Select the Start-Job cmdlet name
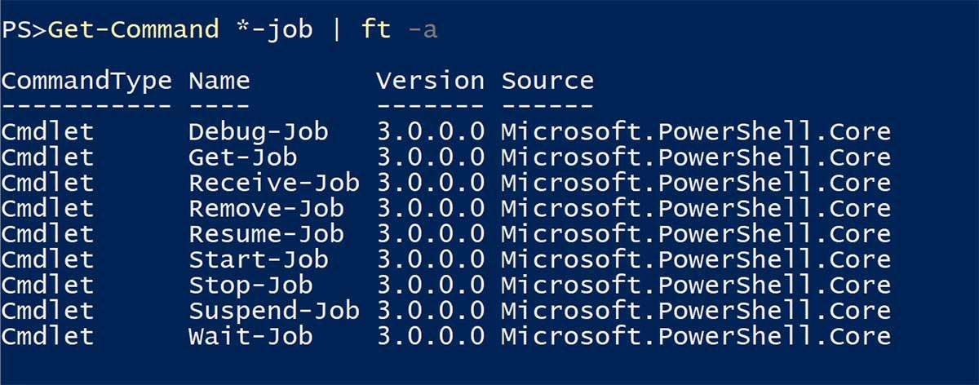Viewport: 979px width, 385px height. (x=259, y=259)
